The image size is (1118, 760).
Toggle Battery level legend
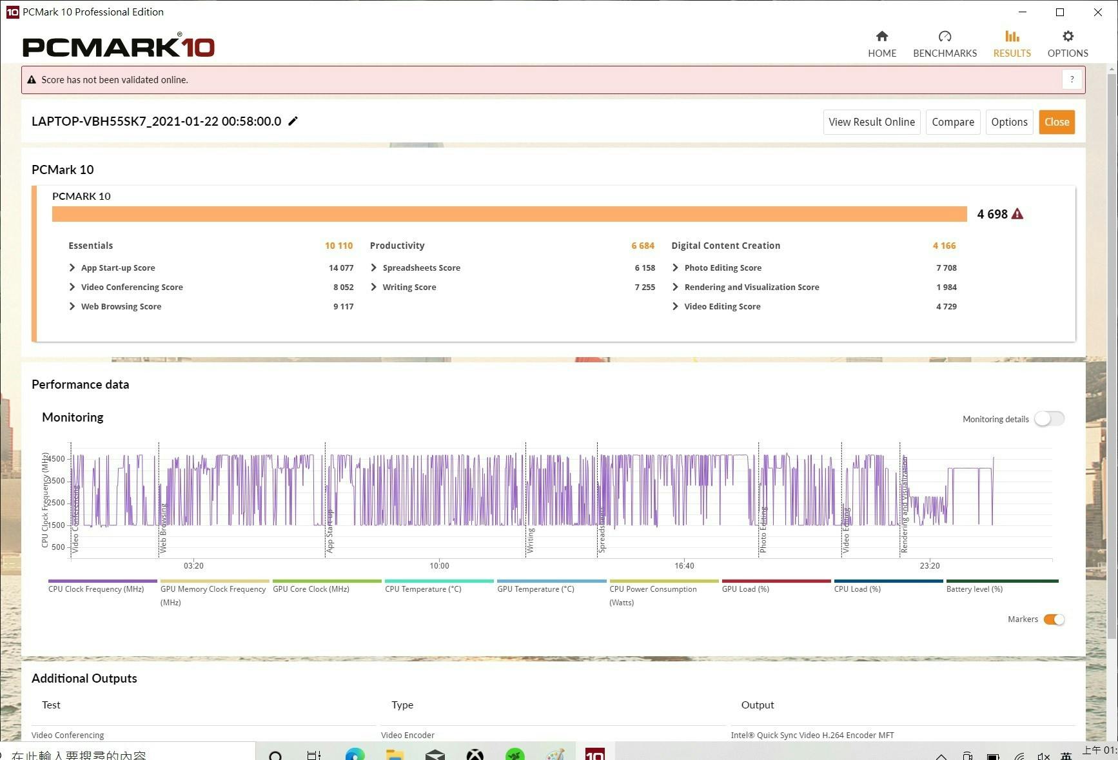pyautogui.click(x=1001, y=586)
